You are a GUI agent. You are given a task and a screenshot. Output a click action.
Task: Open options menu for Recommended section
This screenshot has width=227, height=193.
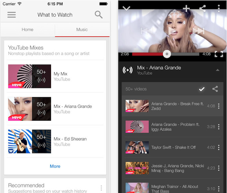pyautogui.click(x=101, y=188)
